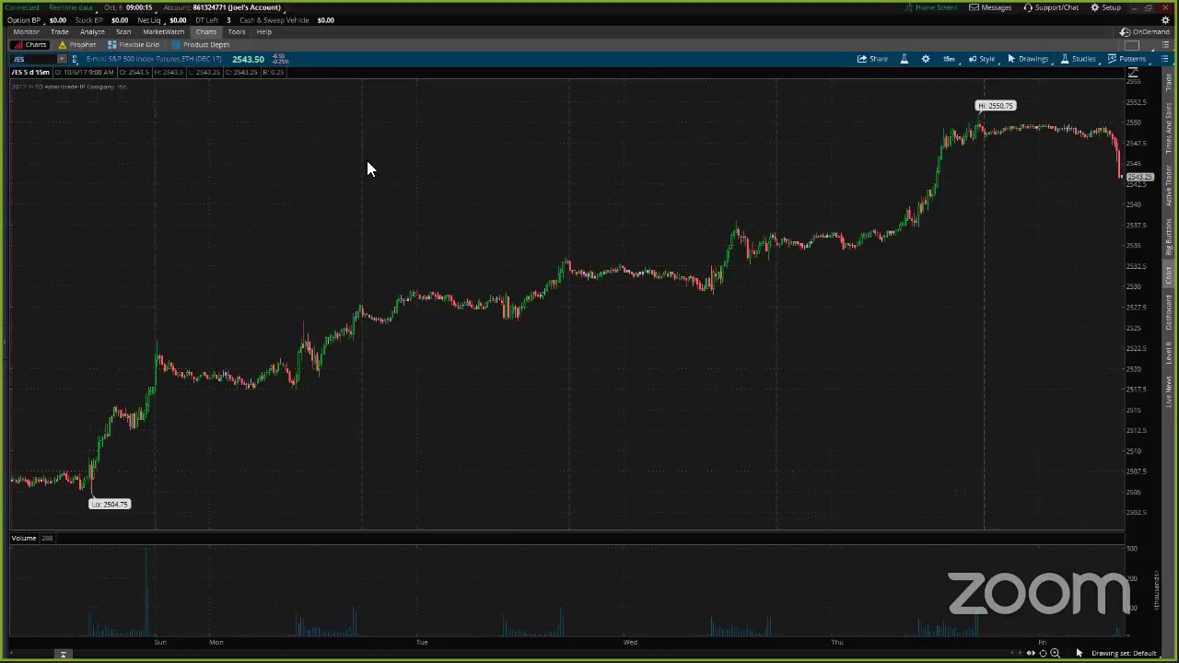Go to Home Screen
Viewport: 1179px width, 663px height.
click(931, 7)
